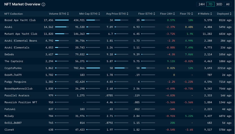
Task: Open the Pudgy Penguins collection
Action: click(x=15, y=82)
